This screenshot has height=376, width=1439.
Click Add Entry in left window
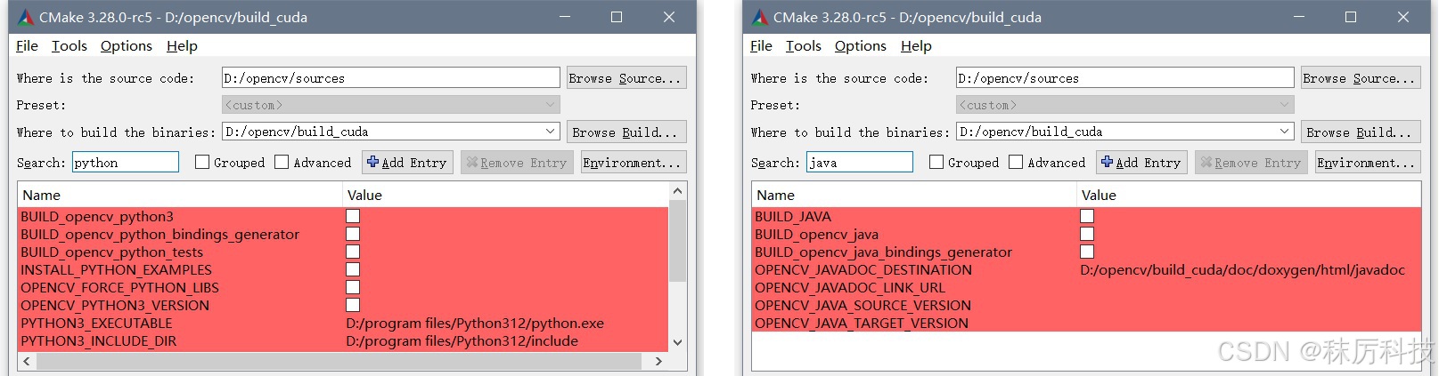coord(408,163)
